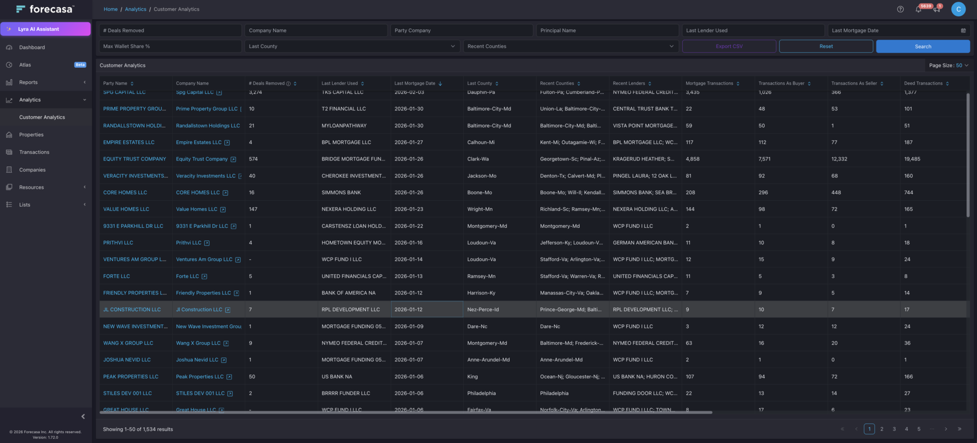Screen dimensions: 977x443
Task: Open the Recent Counties dropdown
Action: pos(570,46)
